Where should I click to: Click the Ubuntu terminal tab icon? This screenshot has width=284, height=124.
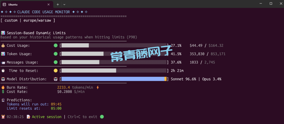point(4,4)
